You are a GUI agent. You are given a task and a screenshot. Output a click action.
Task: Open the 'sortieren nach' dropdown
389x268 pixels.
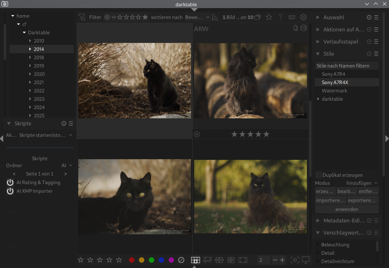[x=197, y=17]
